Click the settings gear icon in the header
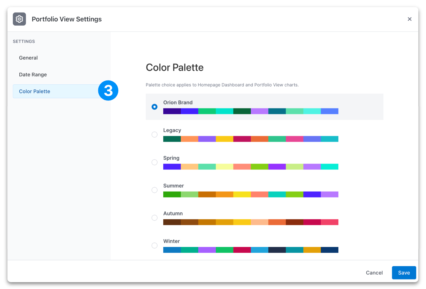426x289 pixels. click(x=19, y=19)
